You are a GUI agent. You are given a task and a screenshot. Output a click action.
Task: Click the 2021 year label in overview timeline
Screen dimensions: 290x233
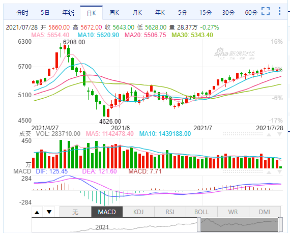(102, 227)
